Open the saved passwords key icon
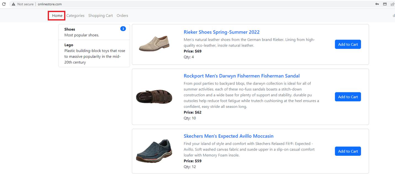This screenshot has height=188, width=395. [377, 4]
